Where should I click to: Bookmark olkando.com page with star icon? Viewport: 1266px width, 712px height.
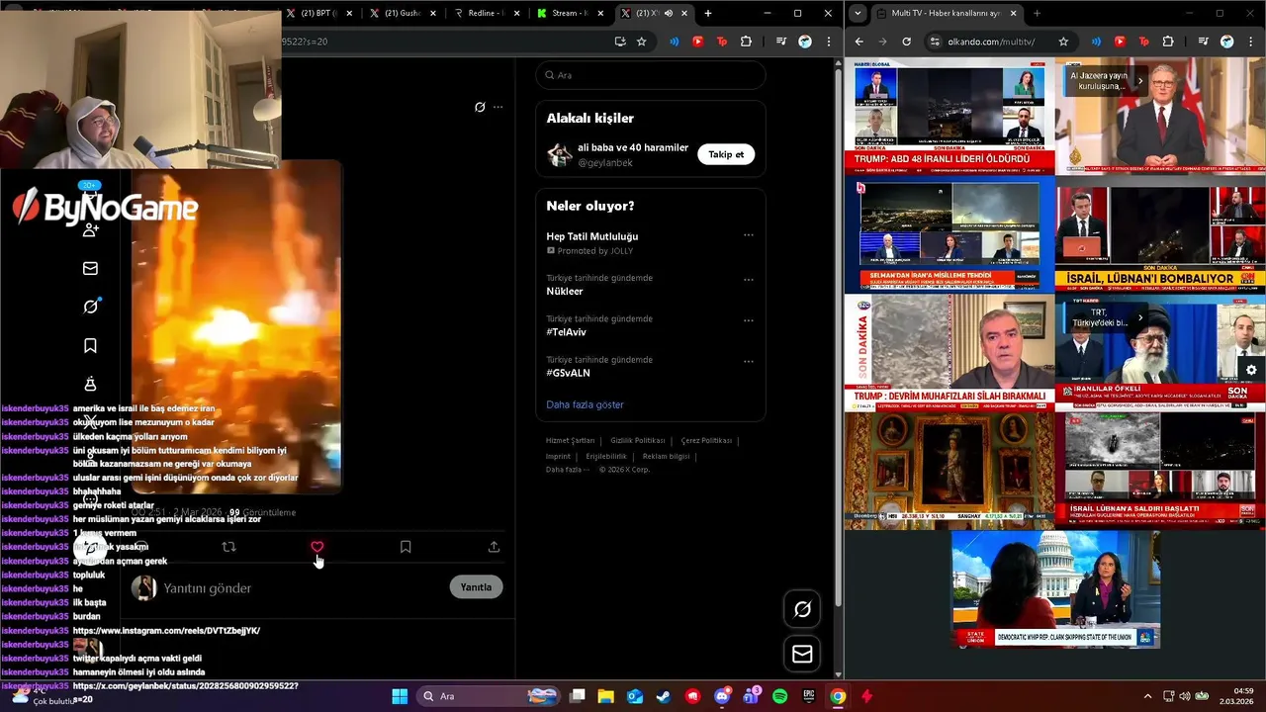[x=1063, y=42]
